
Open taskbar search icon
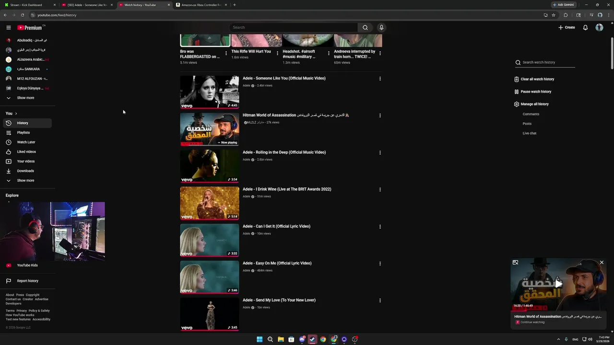270,339
